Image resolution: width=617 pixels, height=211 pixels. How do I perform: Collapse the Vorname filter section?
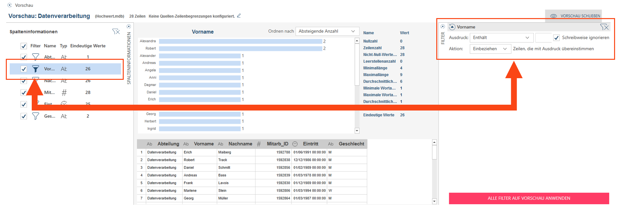click(452, 27)
